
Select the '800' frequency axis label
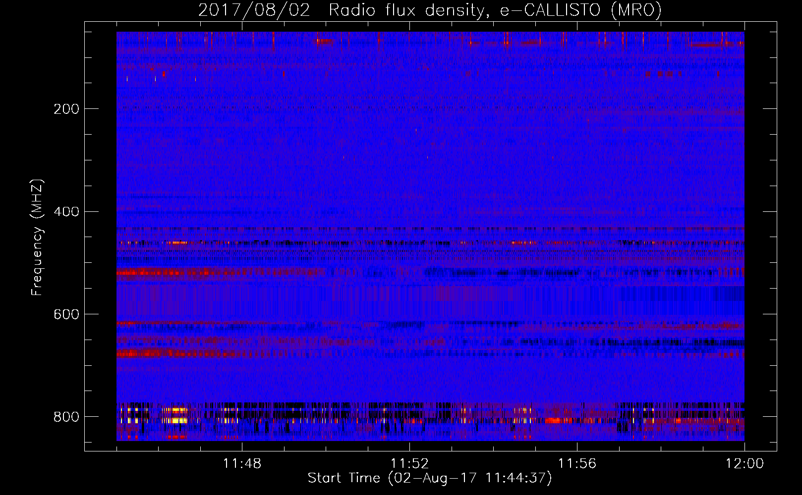[x=66, y=417]
